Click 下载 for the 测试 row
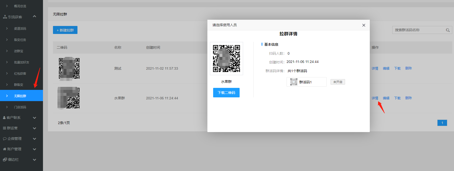The height and width of the screenshot is (171, 454). click(x=397, y=68)
